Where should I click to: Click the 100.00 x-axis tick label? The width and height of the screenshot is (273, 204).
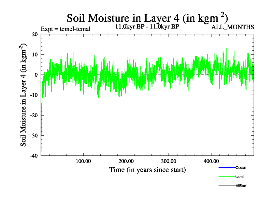83,161
